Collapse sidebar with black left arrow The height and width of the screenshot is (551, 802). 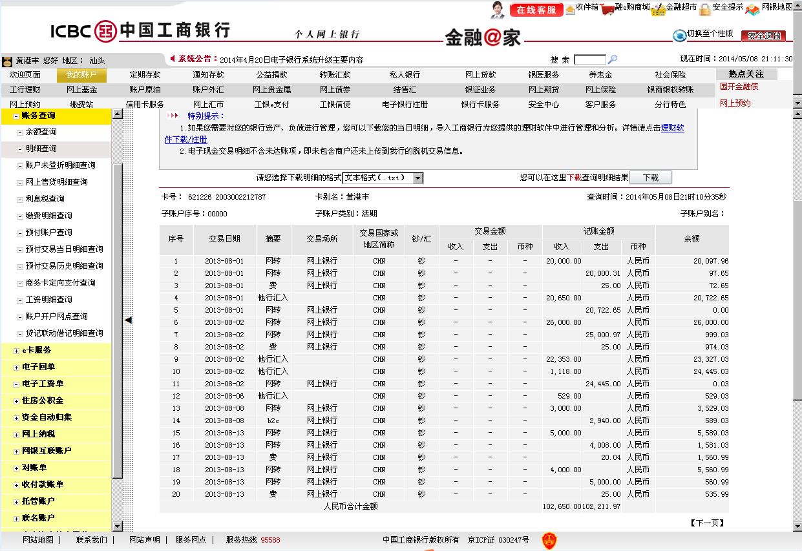point(128,320)
